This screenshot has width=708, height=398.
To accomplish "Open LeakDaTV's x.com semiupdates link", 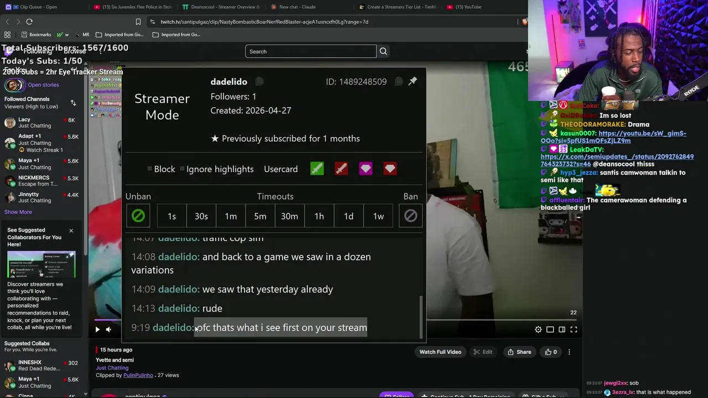I will [x=617, y=160].
